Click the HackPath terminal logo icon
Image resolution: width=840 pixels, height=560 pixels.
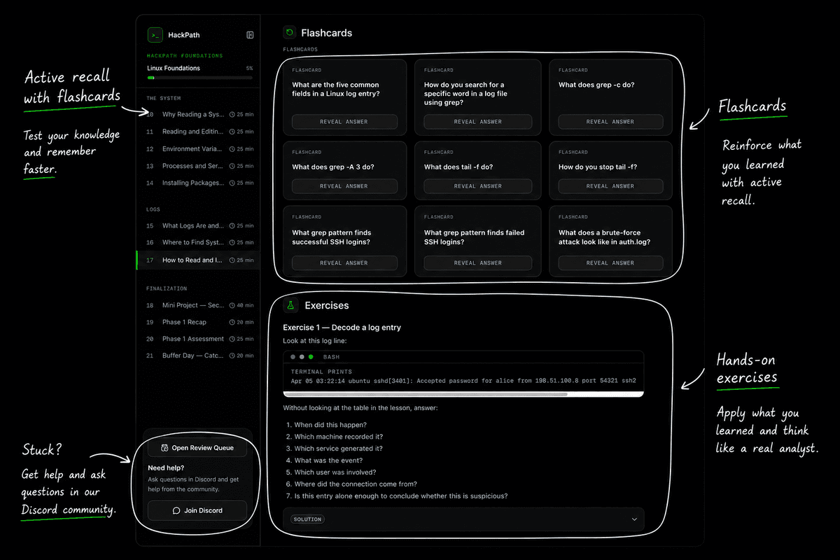coord(155,35)
